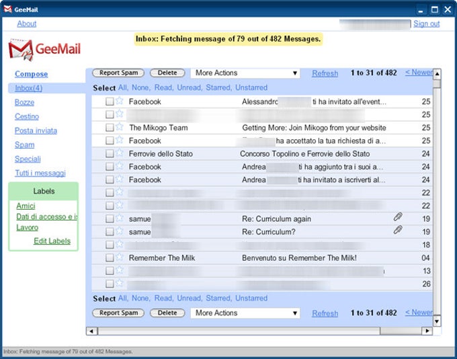Click the top Report Spam button
This screenshot has height=359, width=457.
[x=118, y=73]
